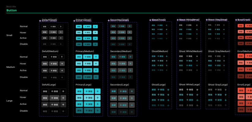Select the "Ghost White(Medium)" section heading
Image resolution: width=252 pixels, height=122 pixels.
pos(191,51)
